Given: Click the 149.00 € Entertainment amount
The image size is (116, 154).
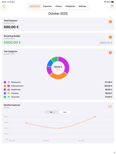Looking at the screenshot, I should (x=108, y=86).
